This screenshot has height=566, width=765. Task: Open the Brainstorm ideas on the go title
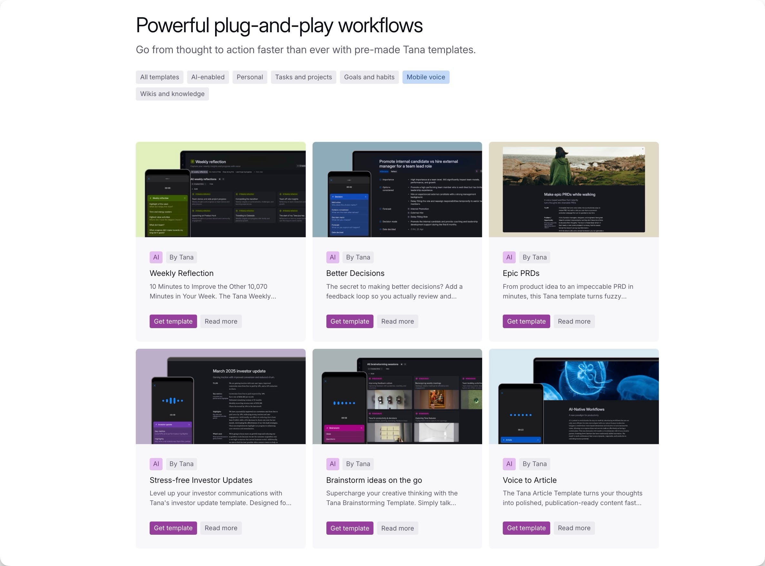[x=374, y=480]
